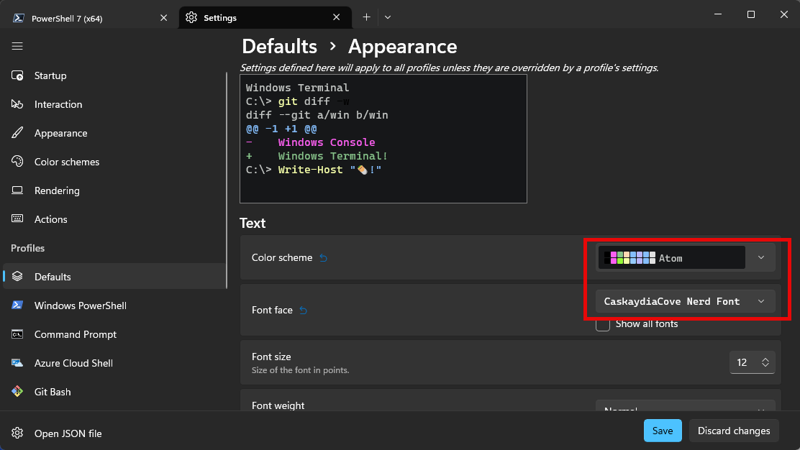
Task: Select the Git Bash profile
Action: pyautogui.click(x=114, y=391)
